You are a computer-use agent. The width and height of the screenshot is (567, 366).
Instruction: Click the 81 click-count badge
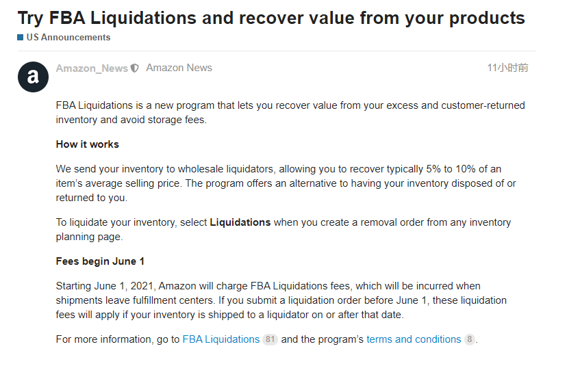[270, 339]
